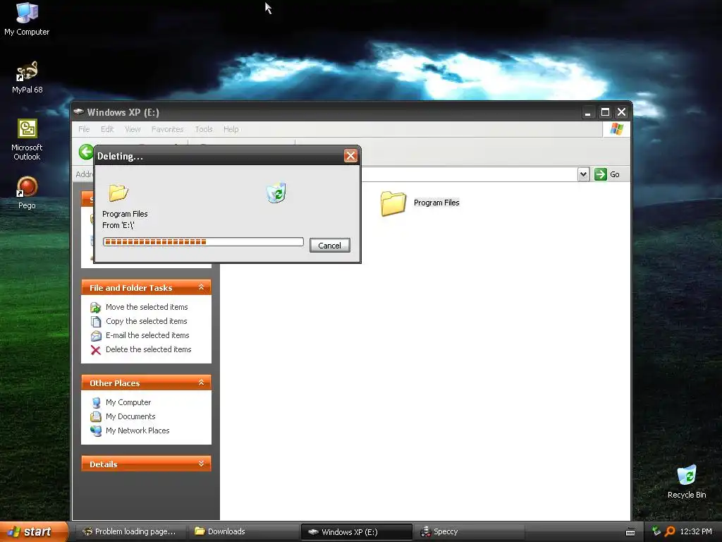The image size is (722, 542).
Task: Click My Network Places icon in panel
Action: [x=96, y=431]
